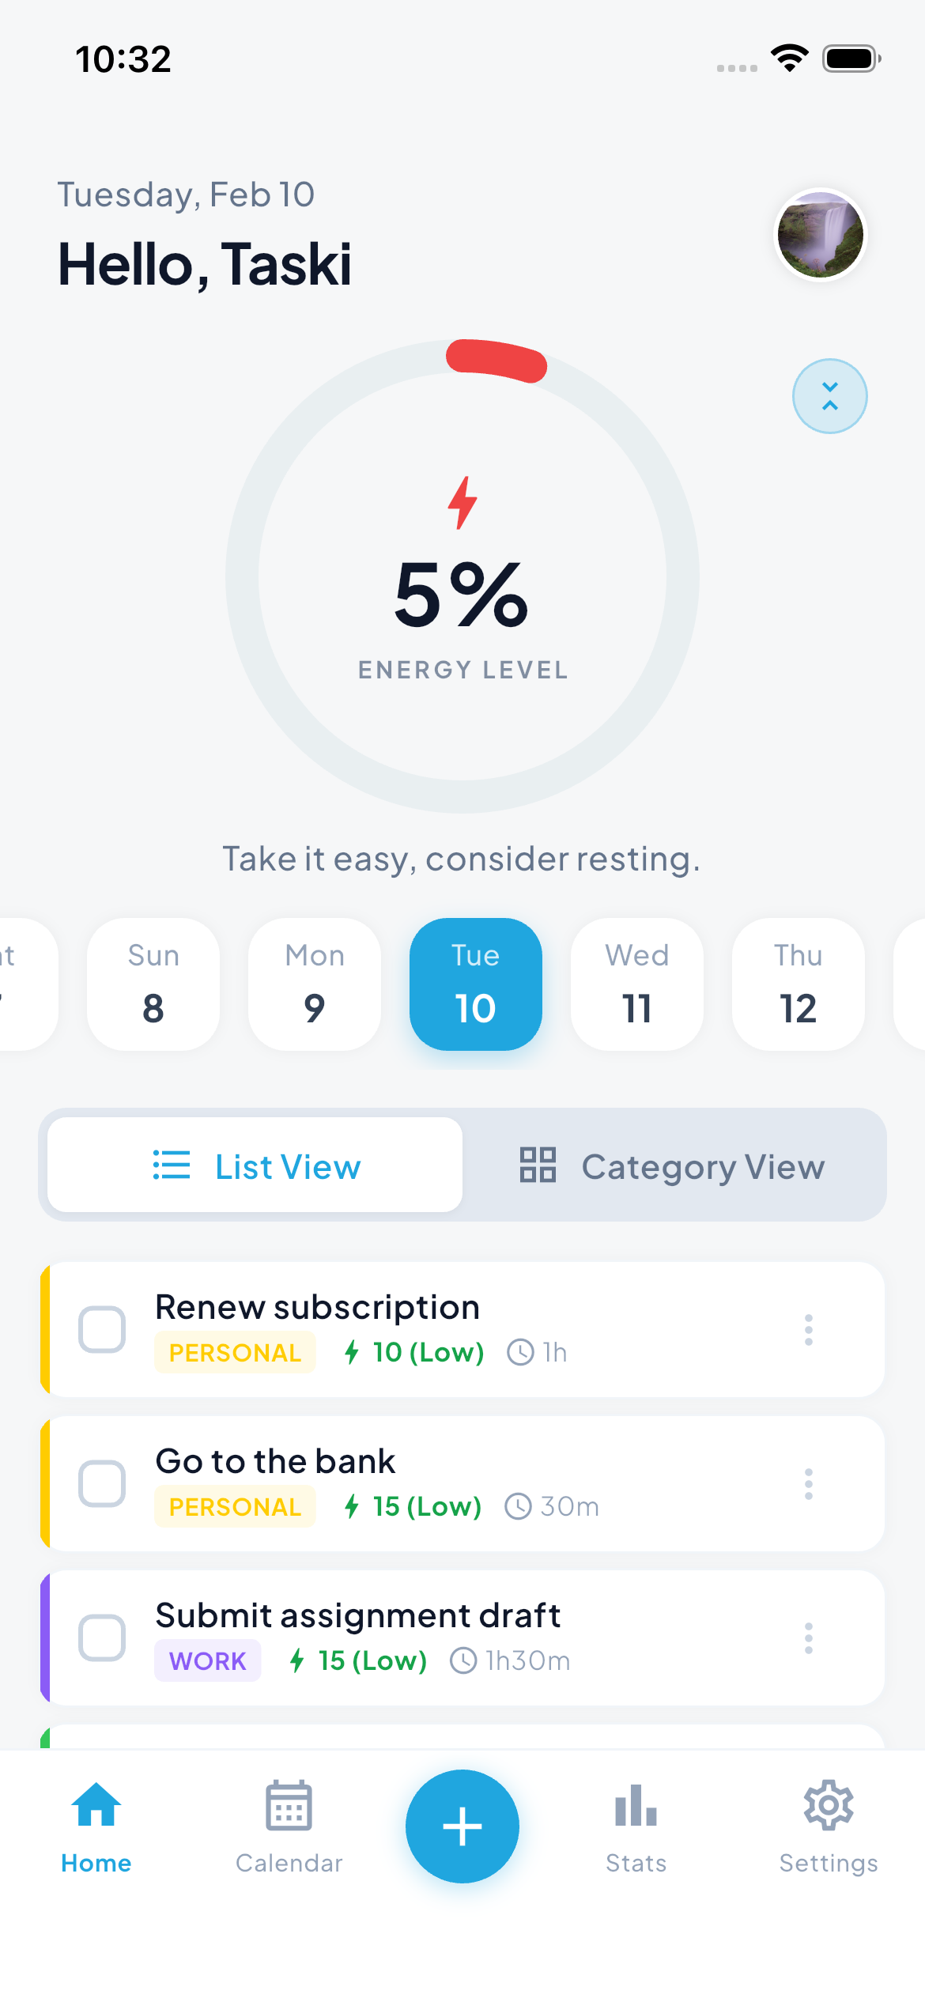925x2002 pixels.
Task: Open the Calendar tab icon
Action: tap(289, 1806)
